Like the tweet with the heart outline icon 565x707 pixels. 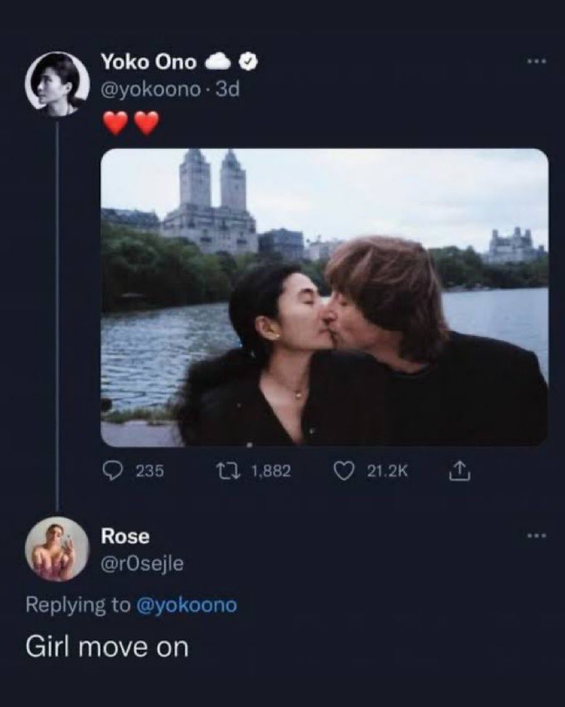341,471
